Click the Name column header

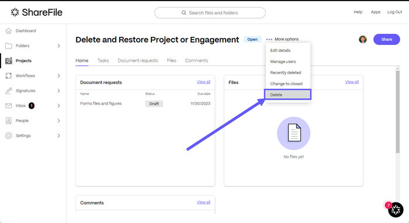point(85,94)
